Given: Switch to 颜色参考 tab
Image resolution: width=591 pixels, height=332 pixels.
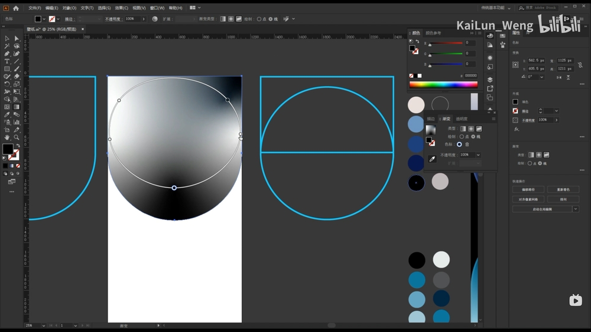Looking at the screenshot, I should tap(433, 33).
